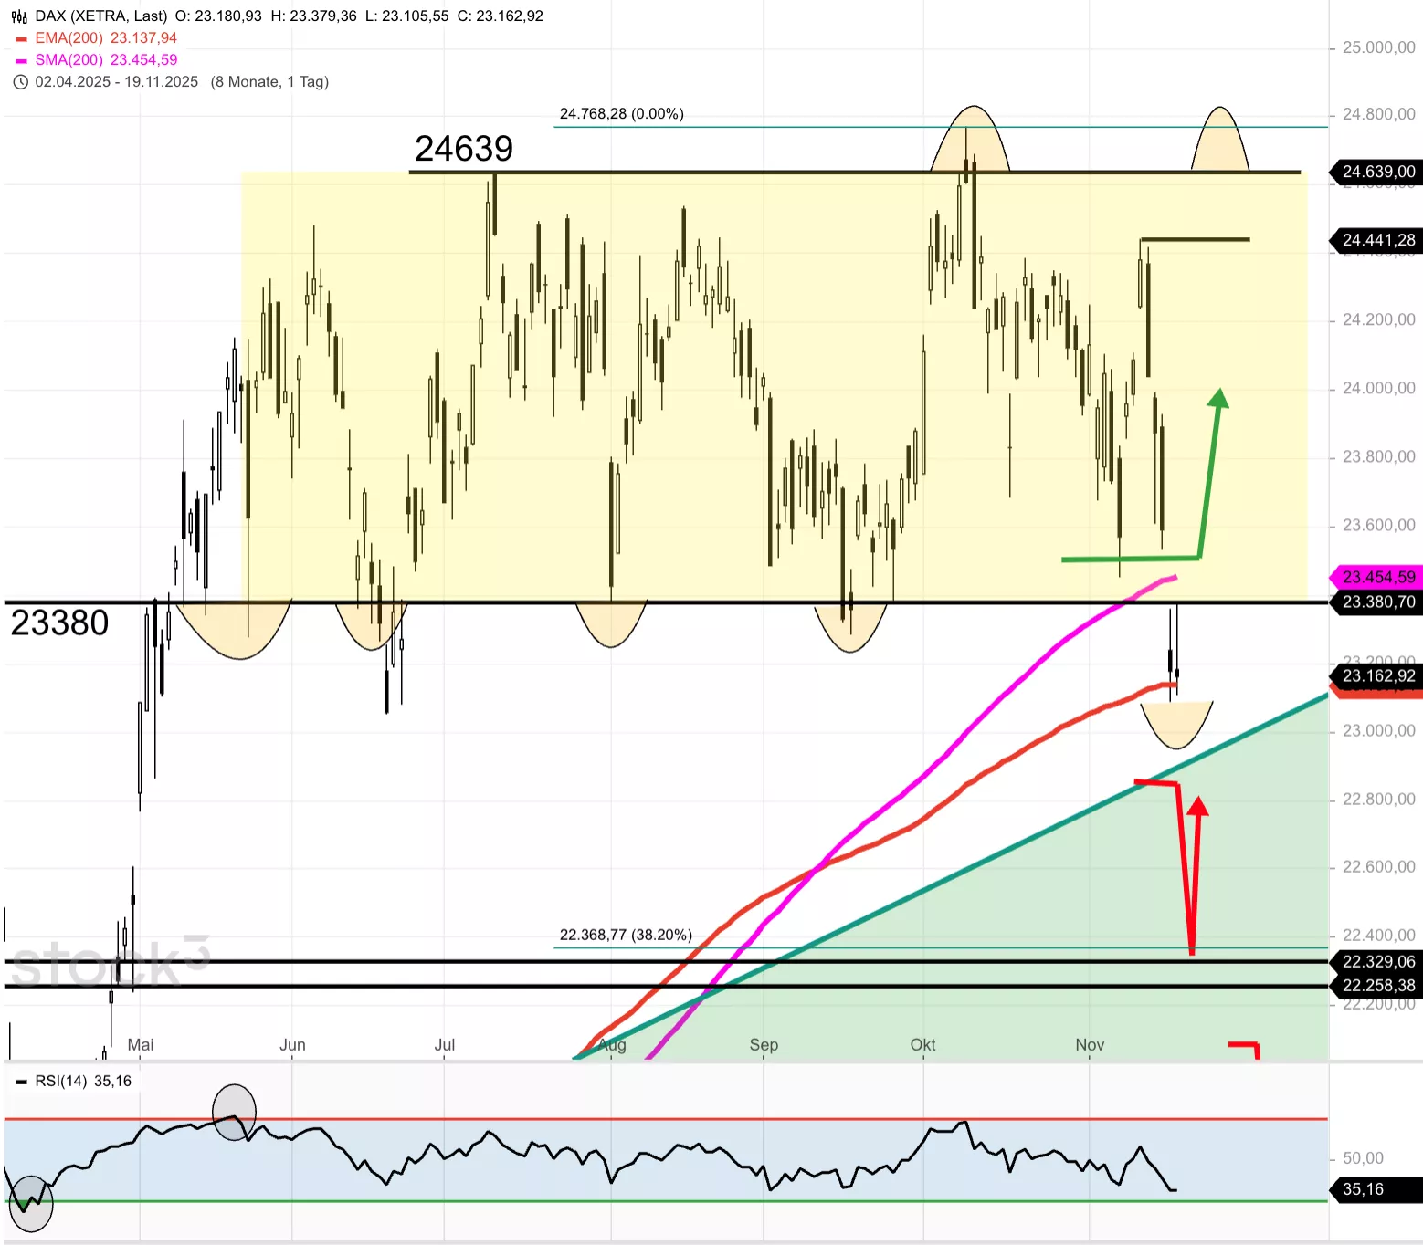This screenshot has width=1423, height=1245.
Task: Click the green upward arrow head
Action: point(1218,399)
